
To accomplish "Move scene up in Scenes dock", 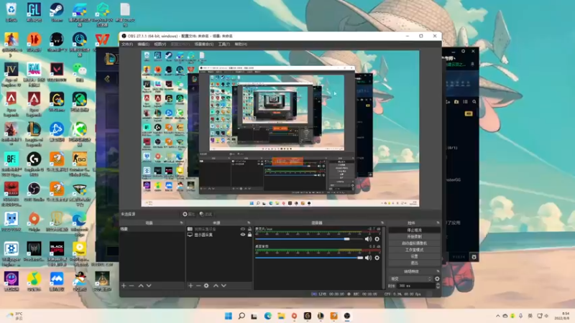I will click(141, 286).
